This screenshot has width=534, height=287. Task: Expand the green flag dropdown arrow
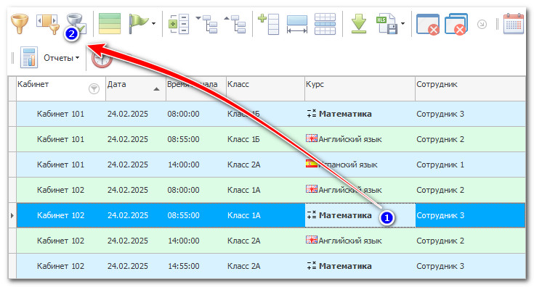(153, 24)
